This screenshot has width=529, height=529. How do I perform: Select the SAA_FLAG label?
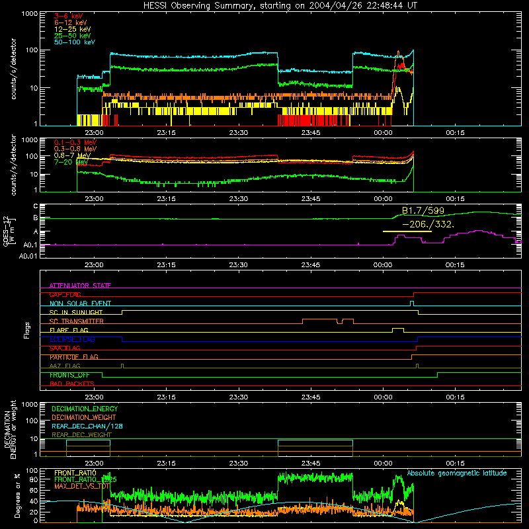coord(65,348)
